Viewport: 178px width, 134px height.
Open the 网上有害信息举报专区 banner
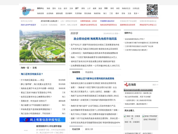(42, 120)
